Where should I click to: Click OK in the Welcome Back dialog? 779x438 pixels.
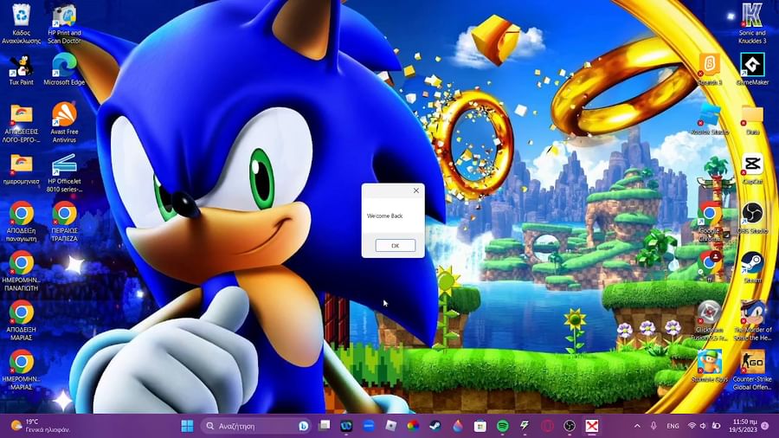pos(395,245)
